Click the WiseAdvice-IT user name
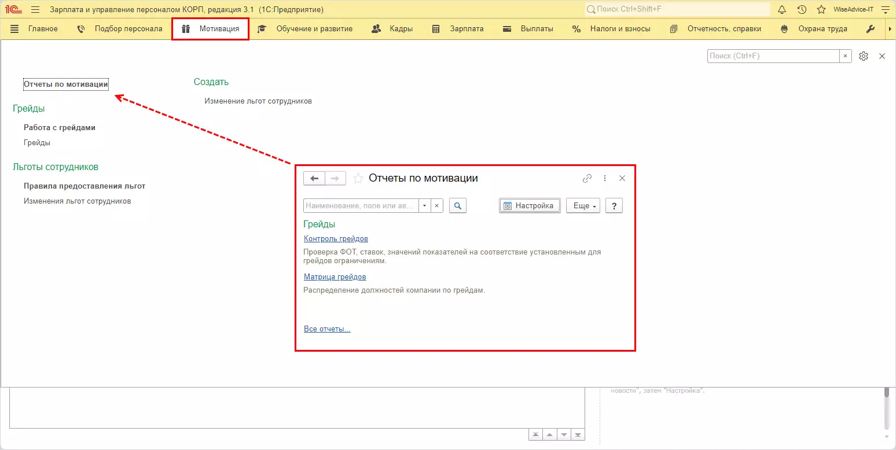 tap(853, 9)
